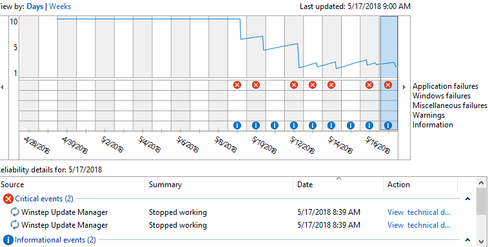Select the red error icon for 5/12/2018
The height and width of the screenshot is (247, 488).
293,85
